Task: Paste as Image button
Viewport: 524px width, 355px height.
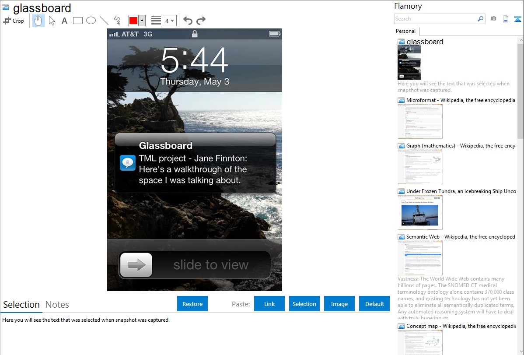Action: [339, 304]
